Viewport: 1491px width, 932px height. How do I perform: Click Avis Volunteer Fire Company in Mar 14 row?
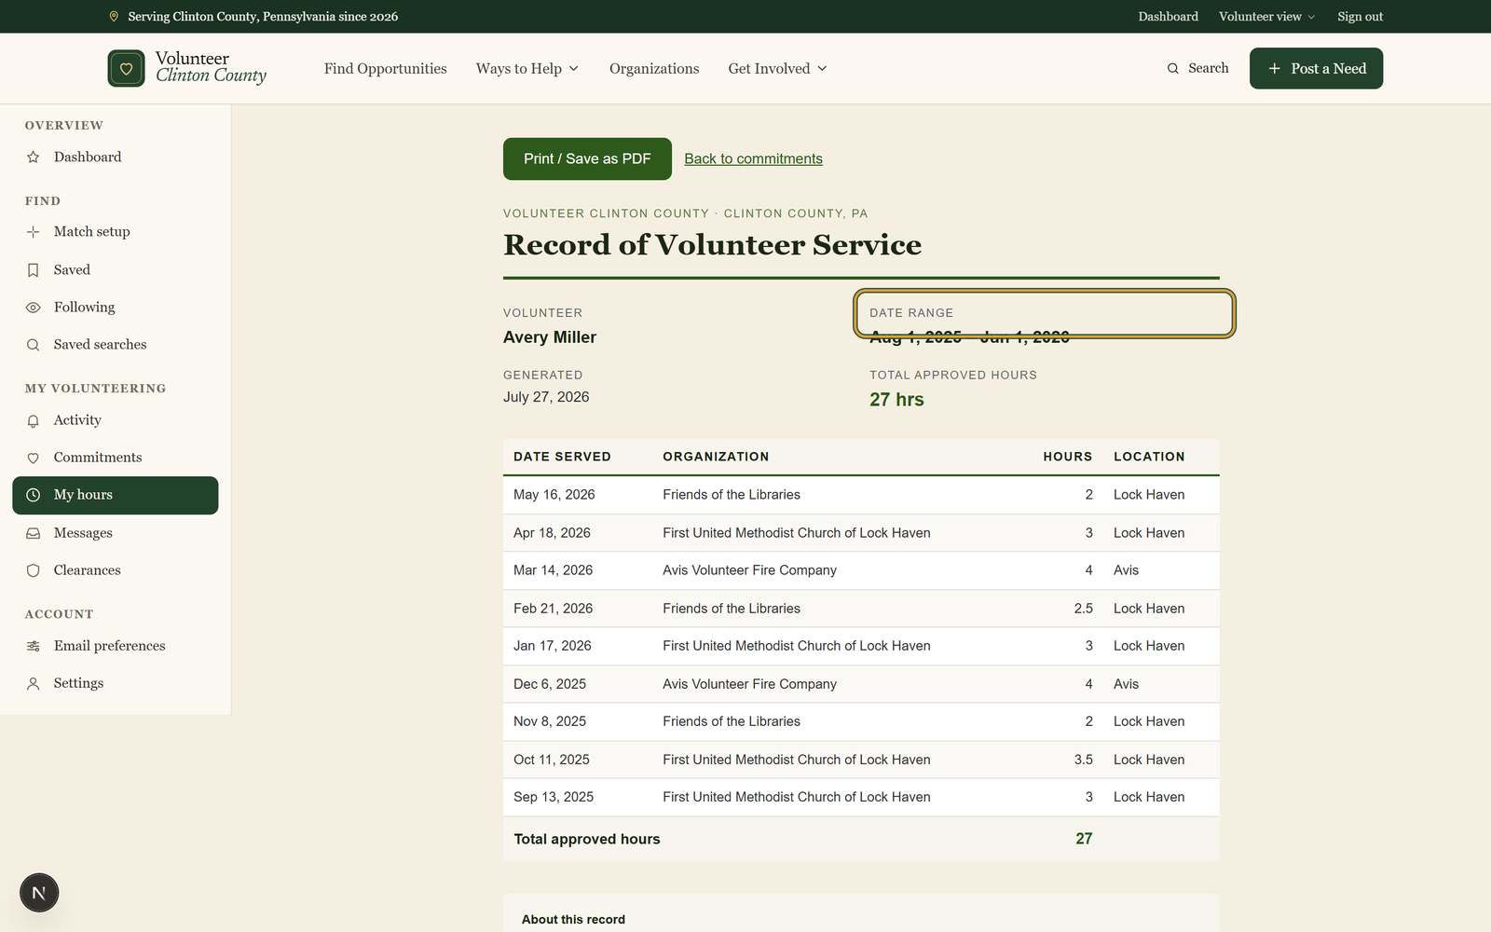coord(749,570)
